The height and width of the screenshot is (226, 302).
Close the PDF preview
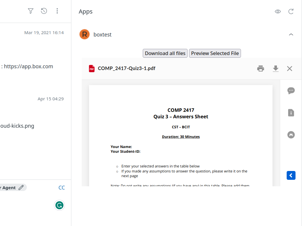(290, 69)
